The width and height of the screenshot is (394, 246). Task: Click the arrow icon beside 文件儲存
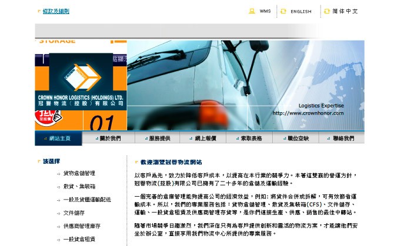(58, 213)
